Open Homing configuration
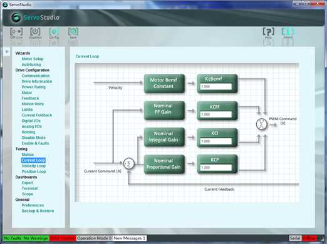Screen dimensions: 327x244 click(28, 132)
